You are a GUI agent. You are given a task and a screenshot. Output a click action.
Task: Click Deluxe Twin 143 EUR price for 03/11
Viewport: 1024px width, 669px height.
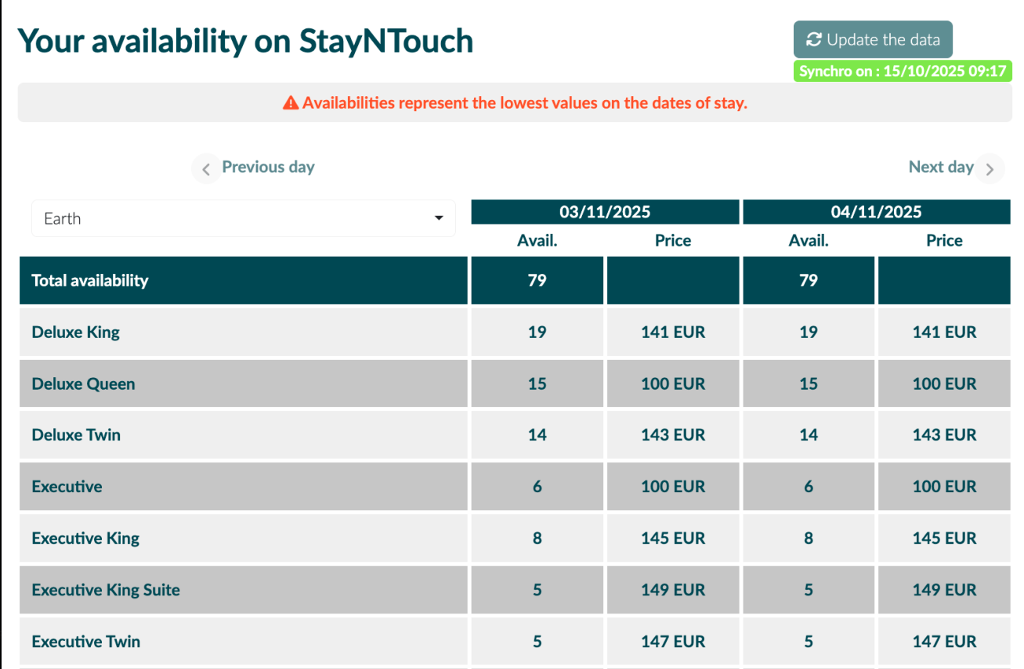click(x=673, y=435)
